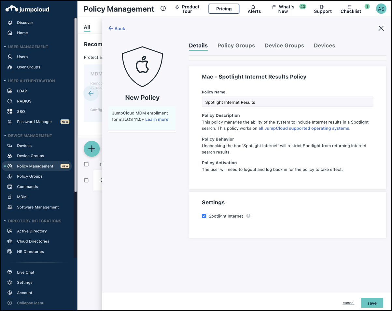Expand the DIRECTORY INTEGRATIONS section

tap(6, 221)
